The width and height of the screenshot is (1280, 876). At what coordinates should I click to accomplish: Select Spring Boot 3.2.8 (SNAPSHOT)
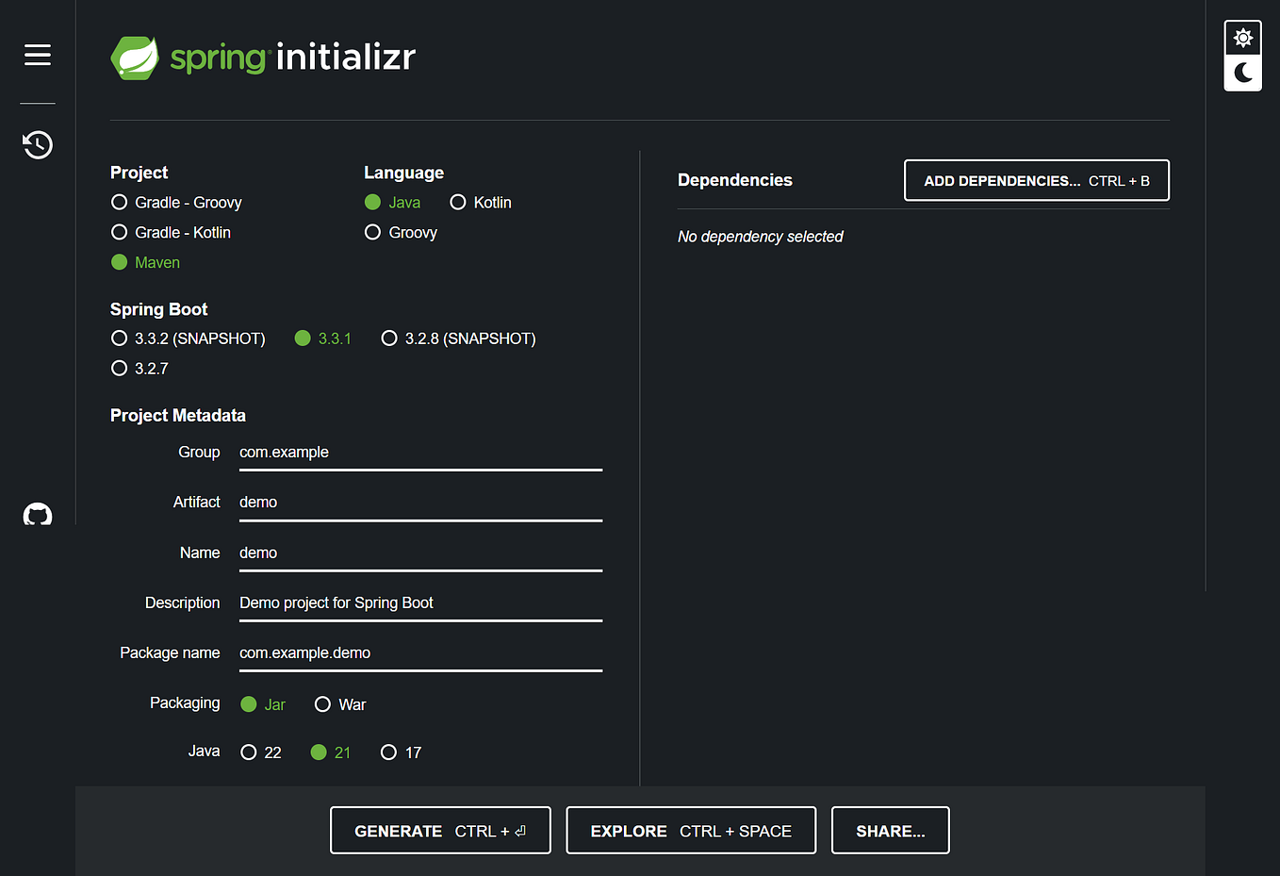pyautogui.click(x=458, y=339)
